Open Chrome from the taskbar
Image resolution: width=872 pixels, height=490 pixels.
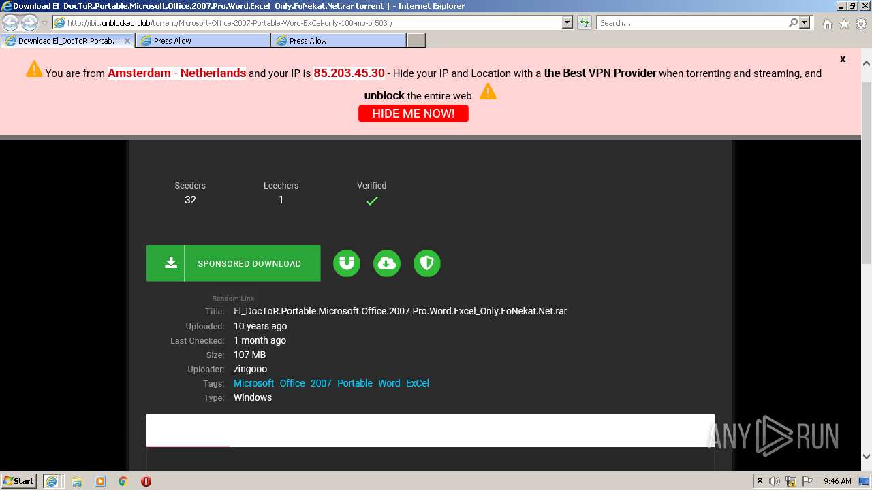point(123,481)
